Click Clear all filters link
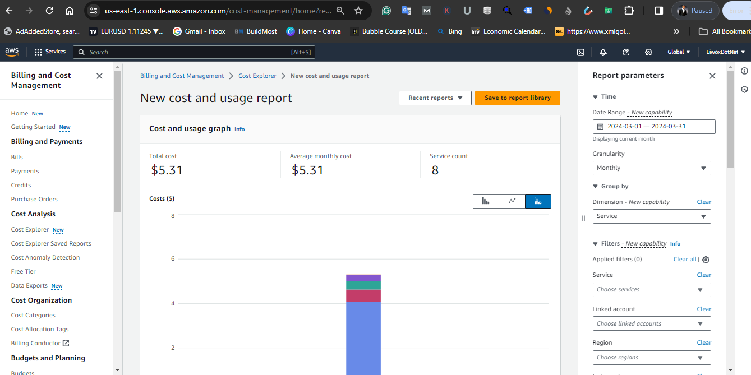 coord(685,260)
